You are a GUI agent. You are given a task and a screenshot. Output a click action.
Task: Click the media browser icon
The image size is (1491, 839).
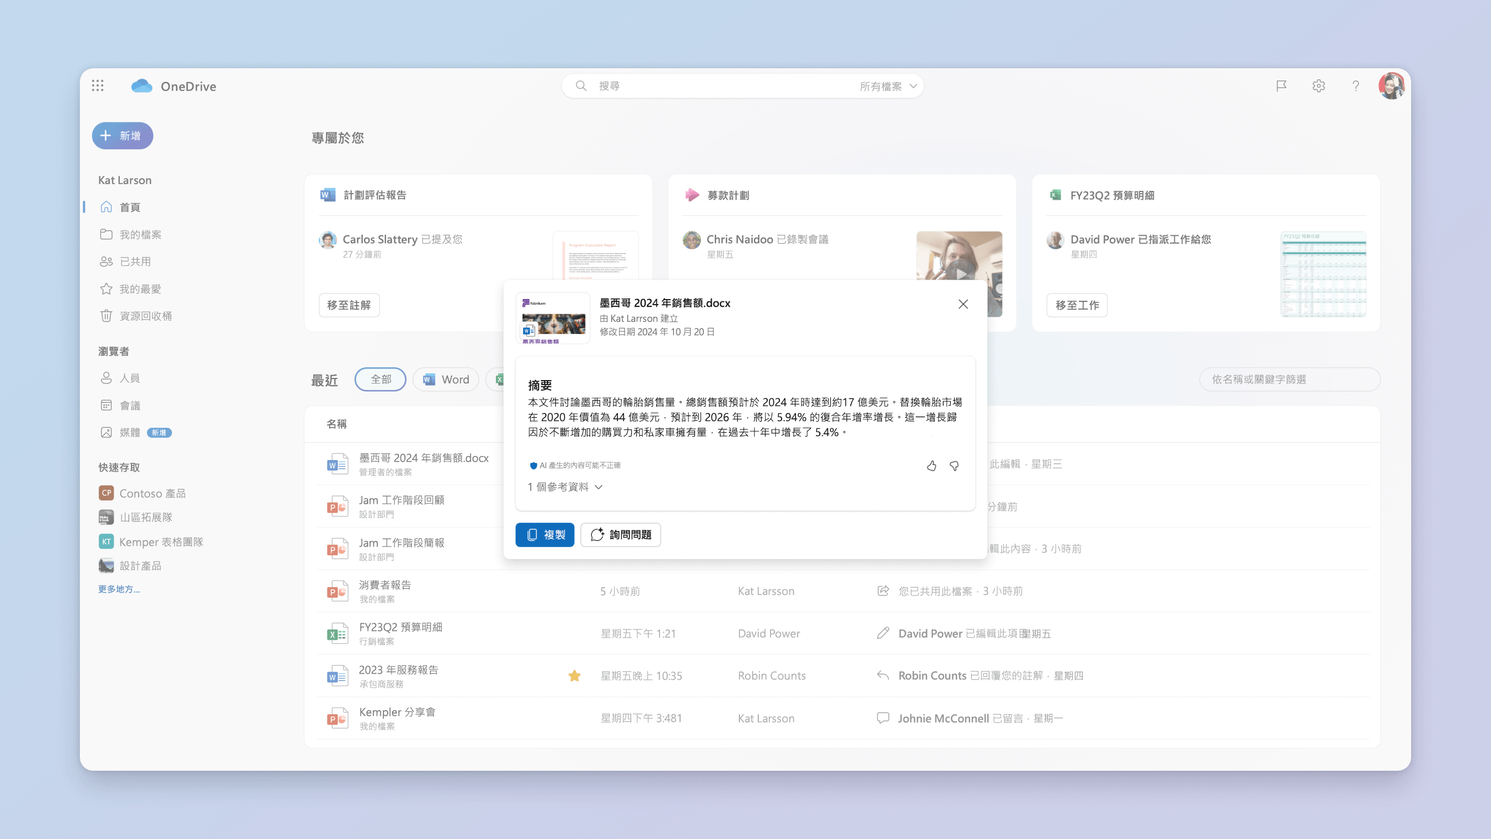(106, 432)
